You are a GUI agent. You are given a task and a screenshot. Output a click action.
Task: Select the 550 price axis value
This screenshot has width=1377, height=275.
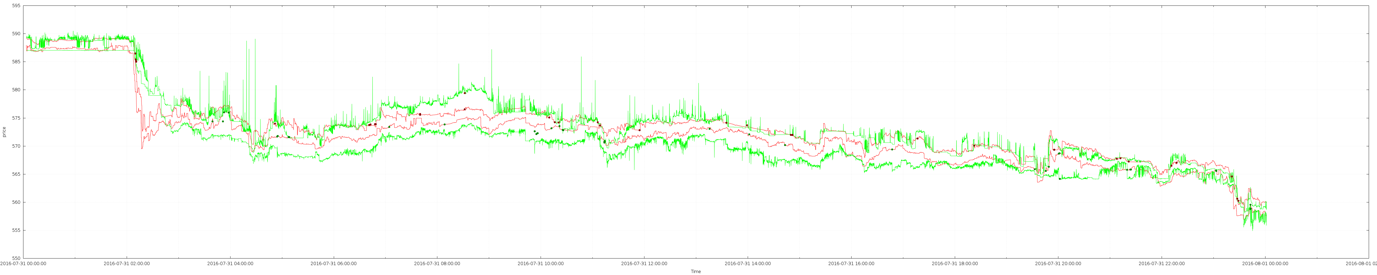pyautogui.click(x=16, y=258)
